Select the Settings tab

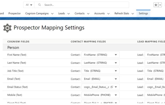143,13
